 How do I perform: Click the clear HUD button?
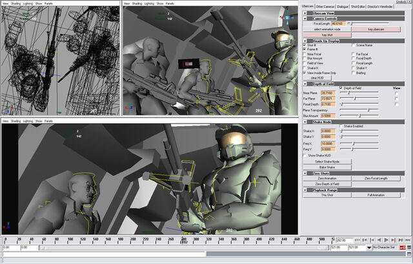tap(317, 78)
